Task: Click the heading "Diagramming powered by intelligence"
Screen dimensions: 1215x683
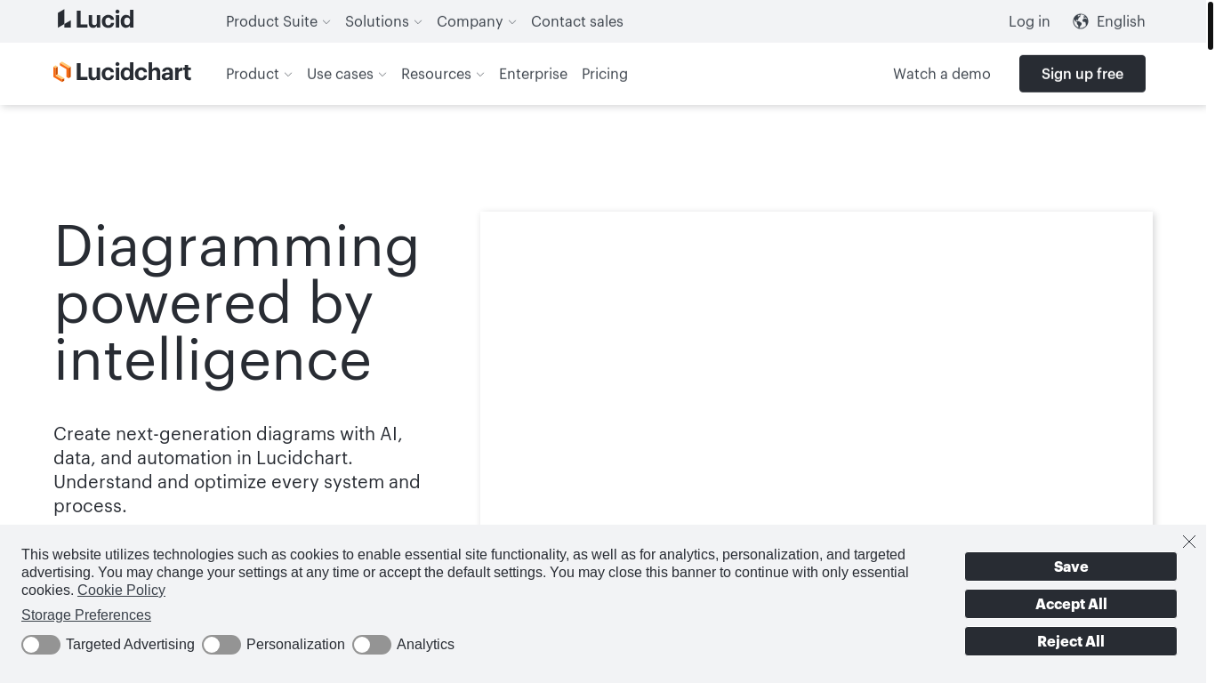Action: (x=237, y=303)
